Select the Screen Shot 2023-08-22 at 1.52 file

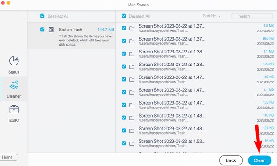[x=172, y=141]
